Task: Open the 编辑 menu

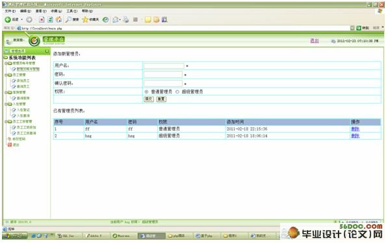Action: coord(25,11)
